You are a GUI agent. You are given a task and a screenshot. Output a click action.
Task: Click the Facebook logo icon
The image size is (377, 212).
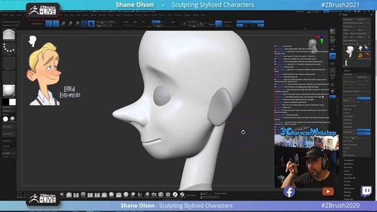click(x=289, y=192)
